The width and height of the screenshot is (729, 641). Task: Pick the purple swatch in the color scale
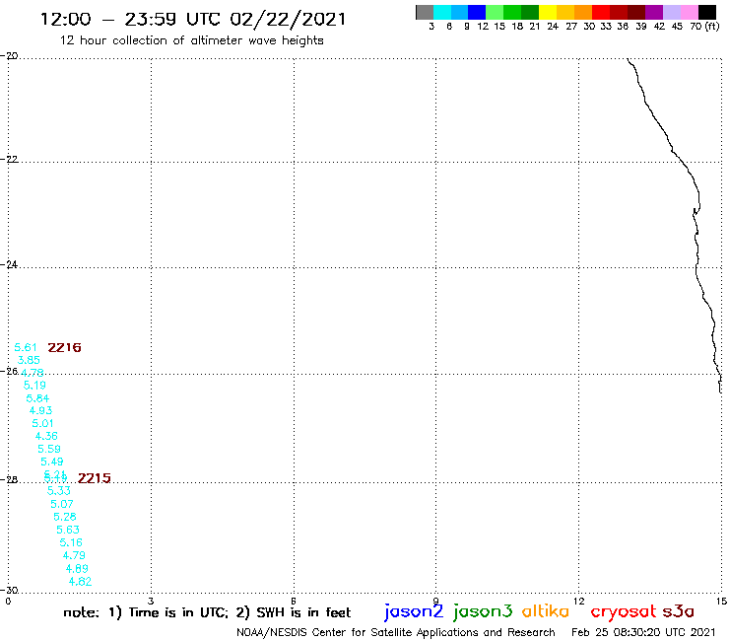coord(654,12)
